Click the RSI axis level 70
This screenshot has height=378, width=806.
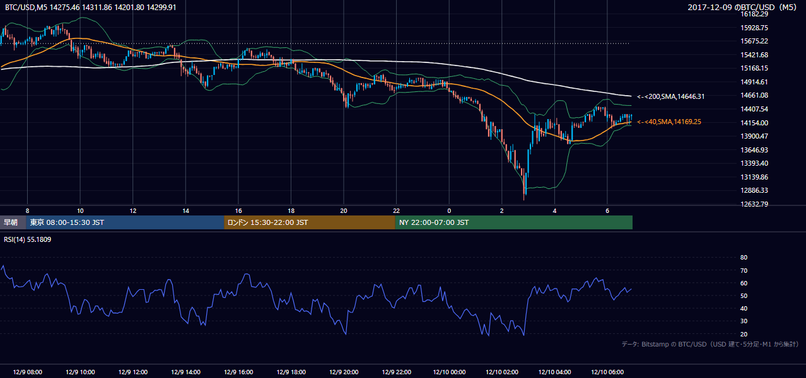click(744, 270)
